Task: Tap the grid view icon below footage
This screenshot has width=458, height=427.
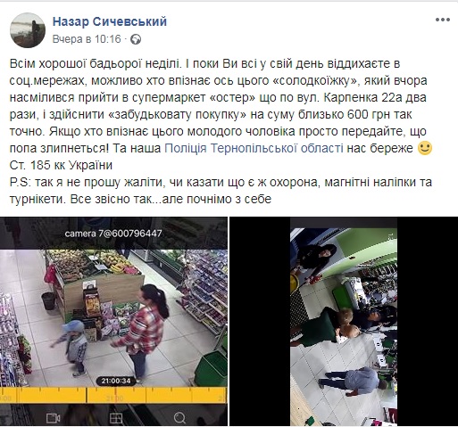Action: [x=116, y=418]
